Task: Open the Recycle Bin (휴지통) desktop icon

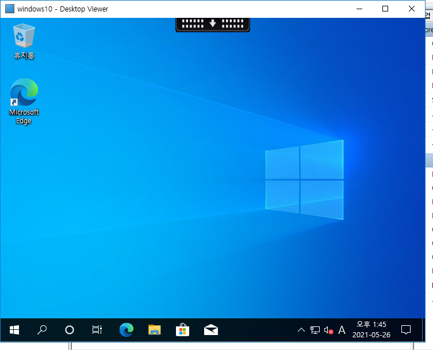Action: [24, 41]
